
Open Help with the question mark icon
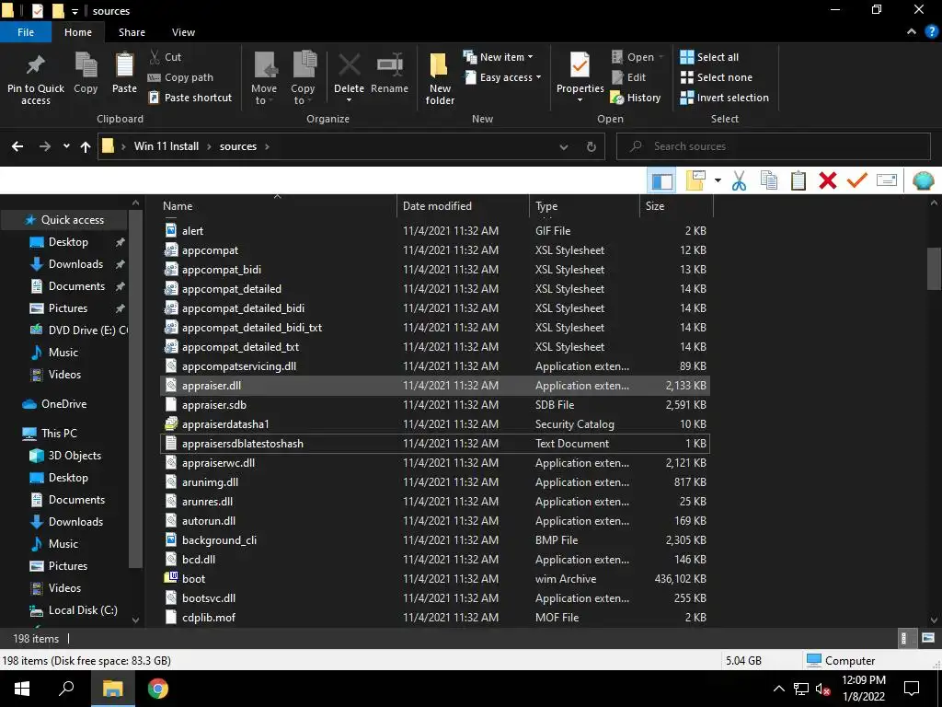[x=931, y=32]
